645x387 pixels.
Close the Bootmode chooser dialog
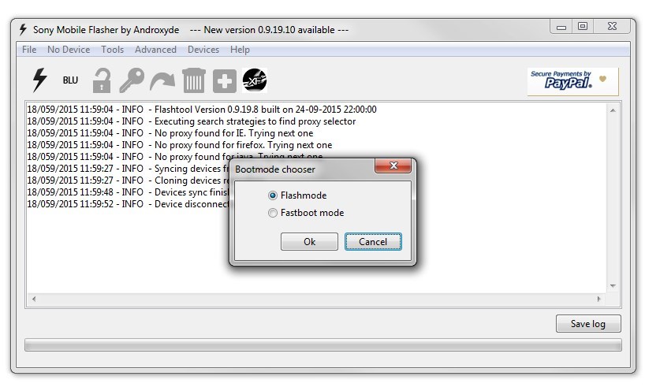click(x=393, y=166)
